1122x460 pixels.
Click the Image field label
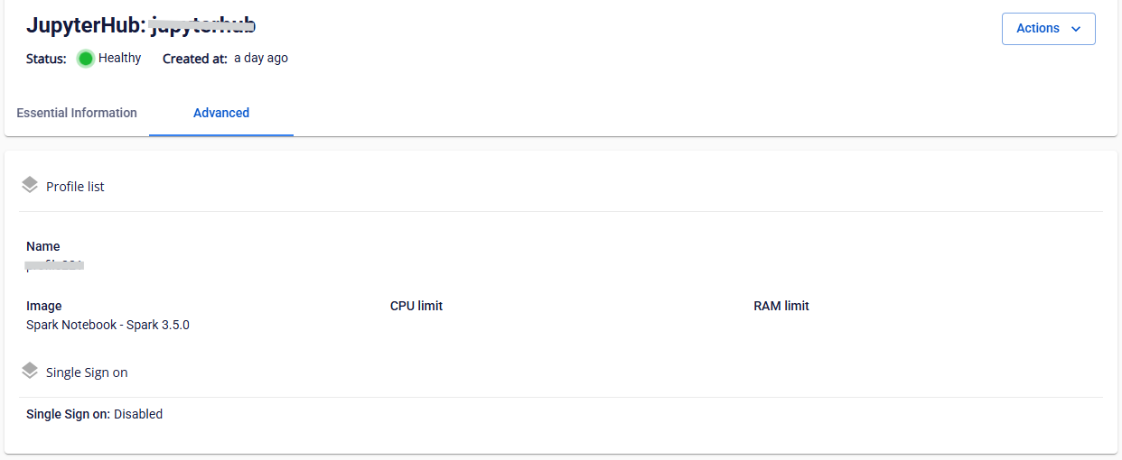(x=44, y=306)
